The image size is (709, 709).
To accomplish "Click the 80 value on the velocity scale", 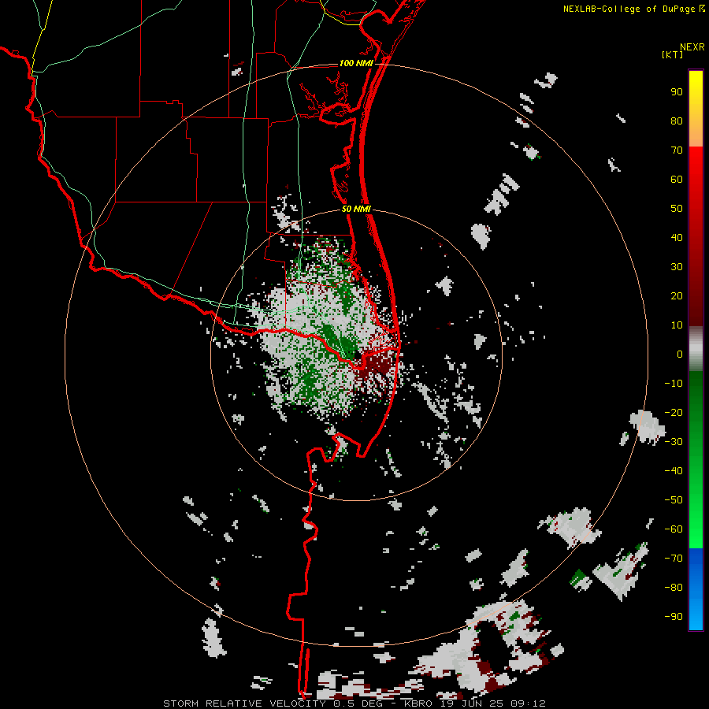I will click(x=677, y=121).
